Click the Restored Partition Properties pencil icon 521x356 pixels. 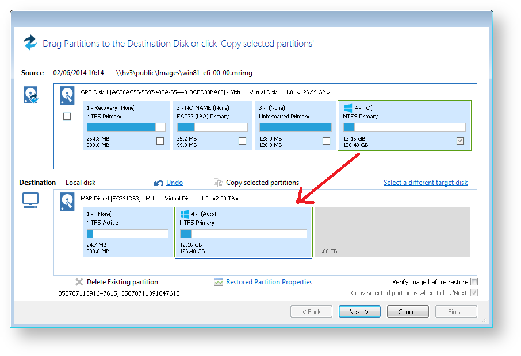coord(219,282)
